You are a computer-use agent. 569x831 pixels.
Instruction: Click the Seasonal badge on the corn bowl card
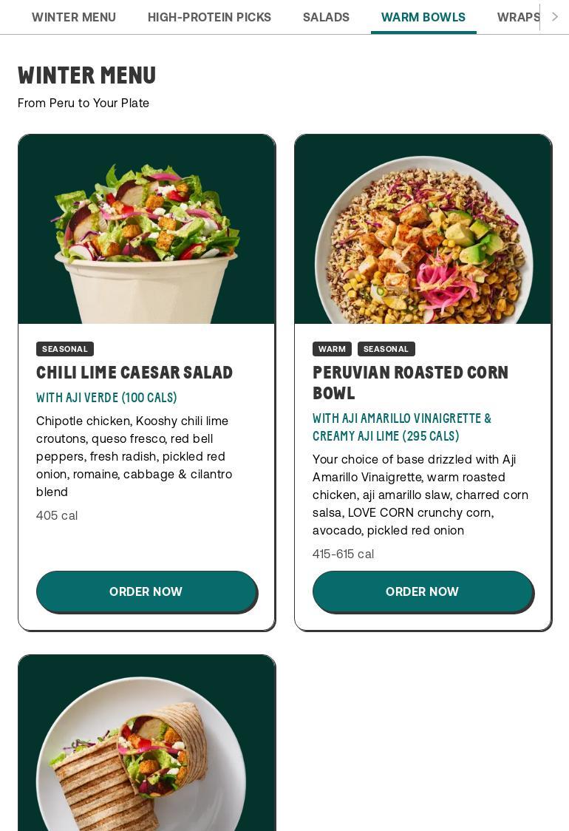click(x=386, y=349)
